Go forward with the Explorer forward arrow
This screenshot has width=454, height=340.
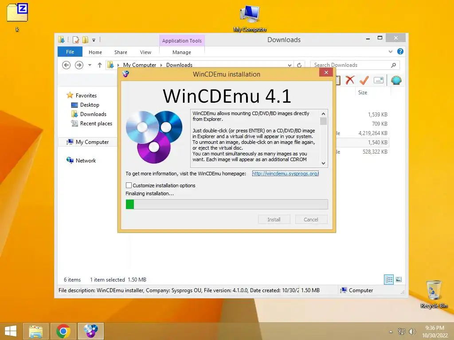pyautogui.click(x=79, y=65)
